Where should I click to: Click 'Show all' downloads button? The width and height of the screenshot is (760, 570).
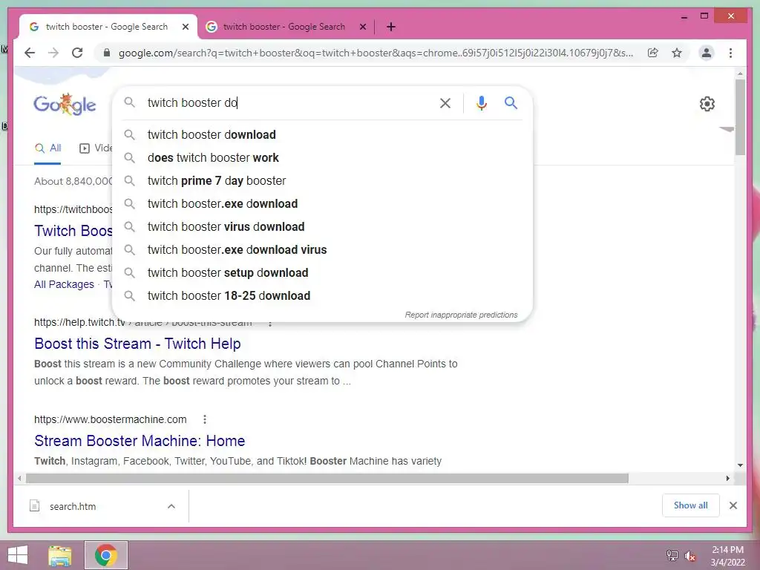pos(691,505)
